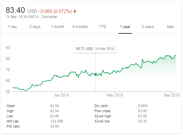Image resolution: width=183 pixels, height=135 pixels.
Task: Click the Div yield value 0.96%
Action: pyautogui.click(x=143, y=106)
